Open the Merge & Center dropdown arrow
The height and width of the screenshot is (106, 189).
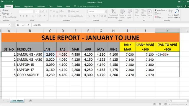(x=85, y=16)
